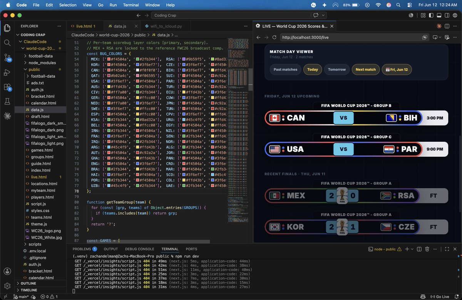Go forward in the browser preview
462x300 pixels.
click(x=266, y=37)
